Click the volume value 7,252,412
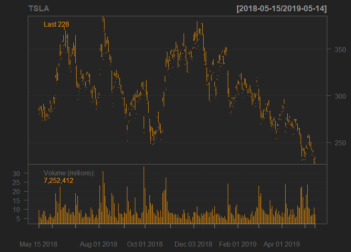The height and width of the screenshot is (252, 351). (58, 181)
